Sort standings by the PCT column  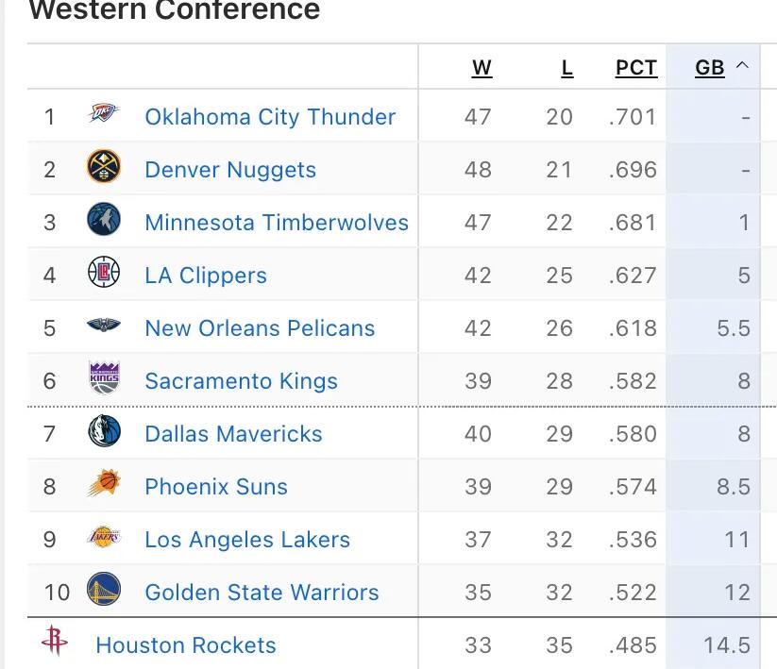635,68
